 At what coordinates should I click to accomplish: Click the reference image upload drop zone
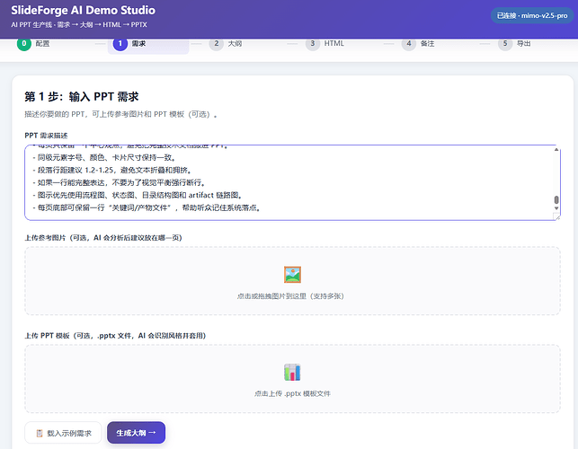[x=292, y=281]
